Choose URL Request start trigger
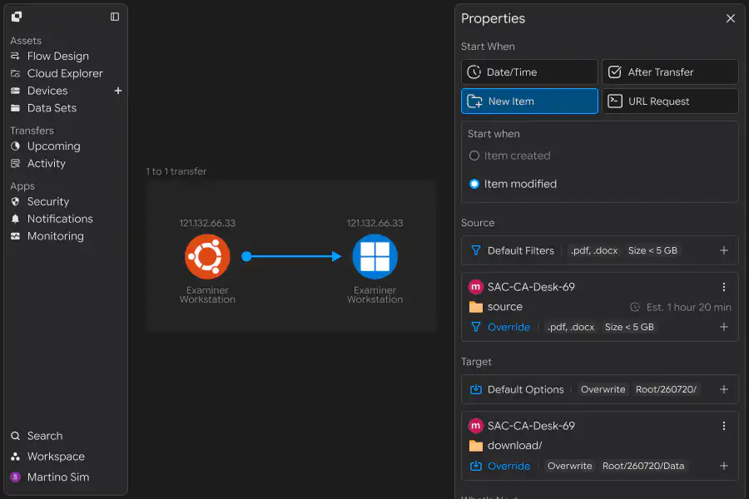Image resolution: width=749 pixels, height=499 pixels. tap(670, 101)
